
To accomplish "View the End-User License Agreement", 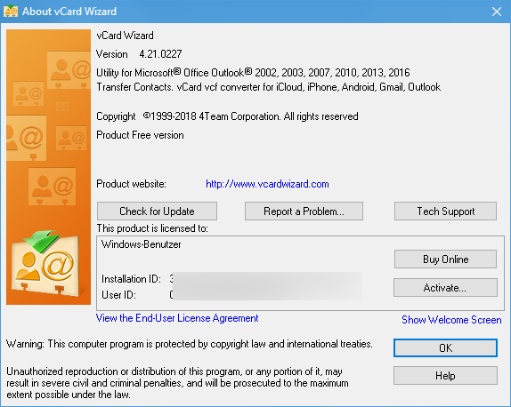I will click(x=177, y=318).
